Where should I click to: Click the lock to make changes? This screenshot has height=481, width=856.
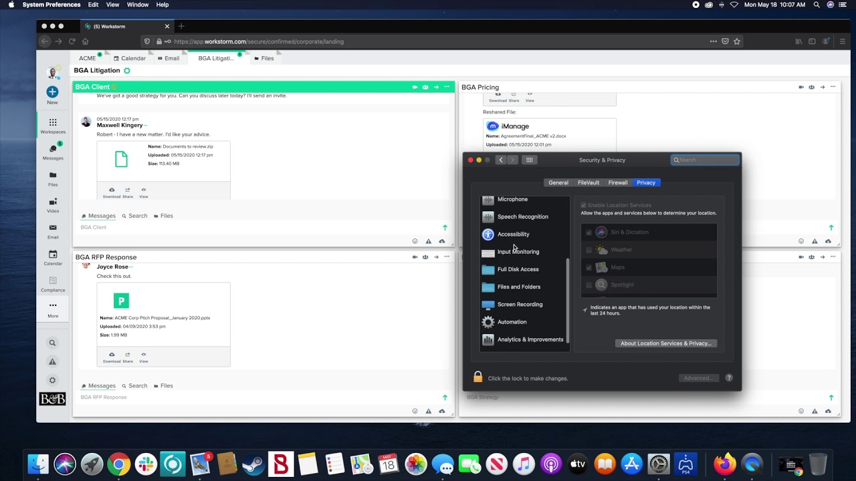point(477,377)
